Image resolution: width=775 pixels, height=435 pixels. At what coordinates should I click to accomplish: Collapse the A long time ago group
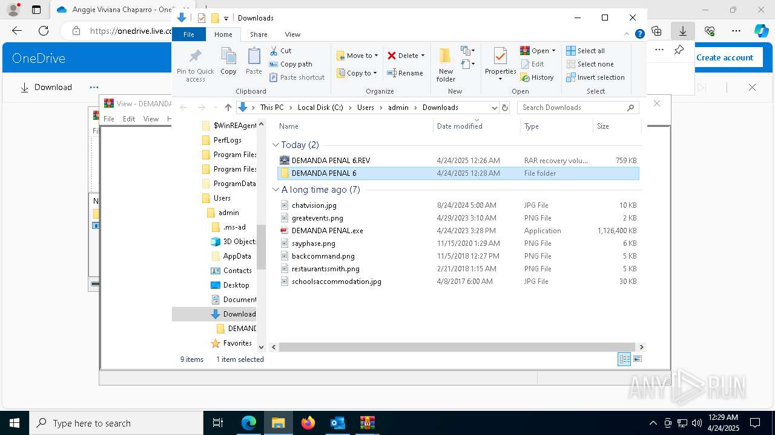pos(275,190)
